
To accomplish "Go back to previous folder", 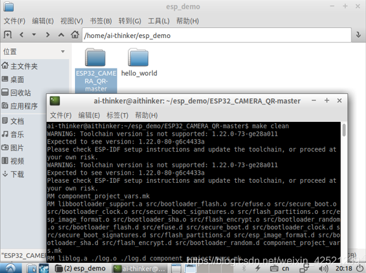I will (x=22, y=35).
